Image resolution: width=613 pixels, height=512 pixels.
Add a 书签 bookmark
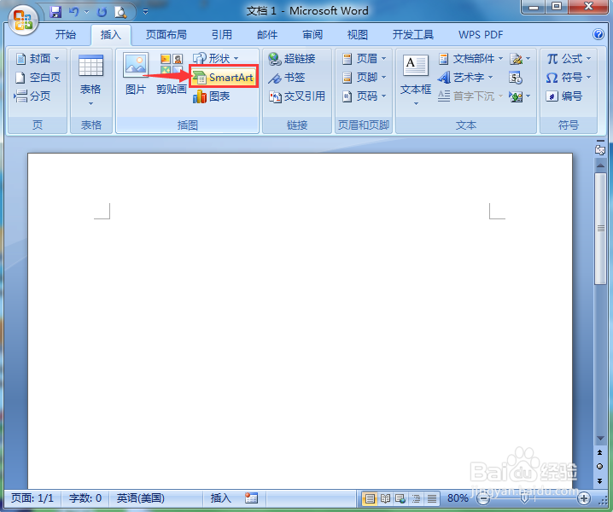point(286,78)
